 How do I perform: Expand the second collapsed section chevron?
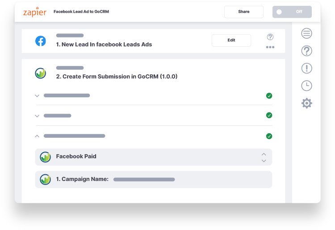37,116
